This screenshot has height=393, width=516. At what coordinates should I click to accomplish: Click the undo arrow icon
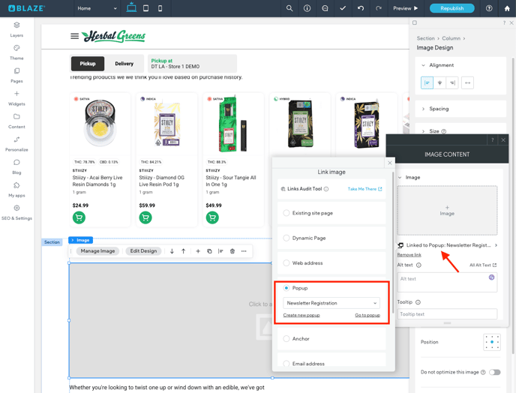click(x=361, y=8)
